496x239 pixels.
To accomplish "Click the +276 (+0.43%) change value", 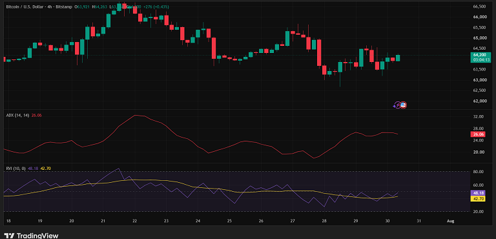I will 156,6.
